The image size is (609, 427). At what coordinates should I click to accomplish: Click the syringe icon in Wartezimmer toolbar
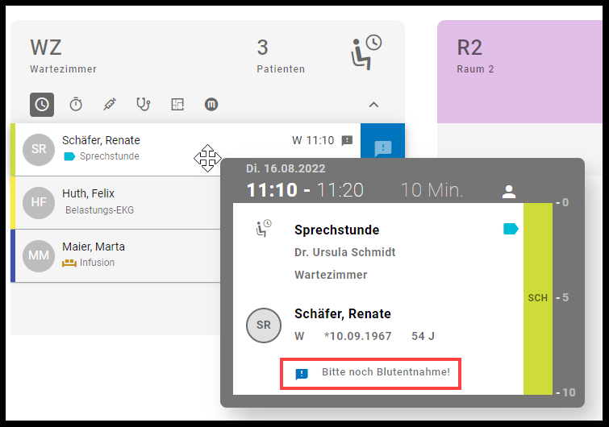point(110,104)
